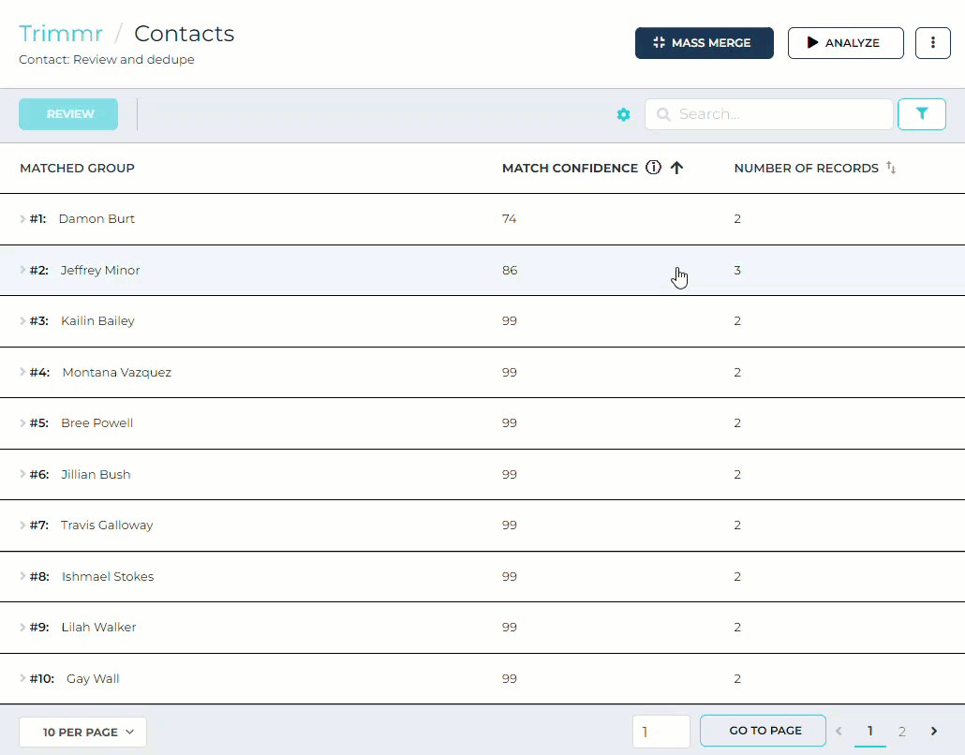The image size is (965, 755).
Task: Toggle Match Confidence sort arrow
Action: point(677,168)
